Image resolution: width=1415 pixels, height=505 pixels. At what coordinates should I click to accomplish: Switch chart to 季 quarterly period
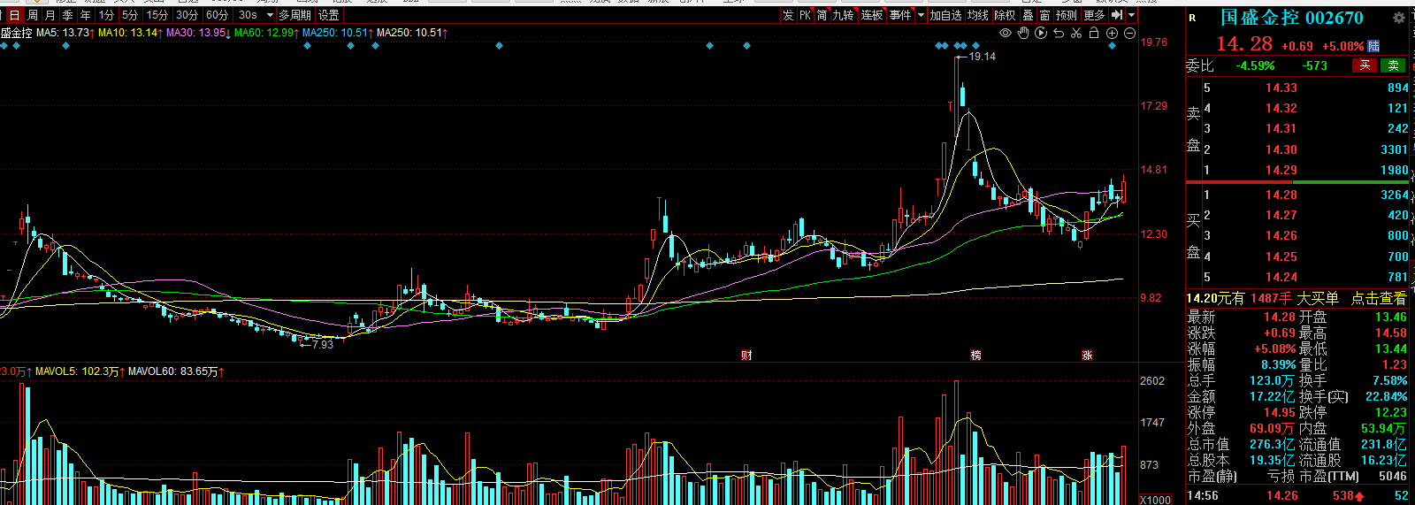(x=68, y=15)
